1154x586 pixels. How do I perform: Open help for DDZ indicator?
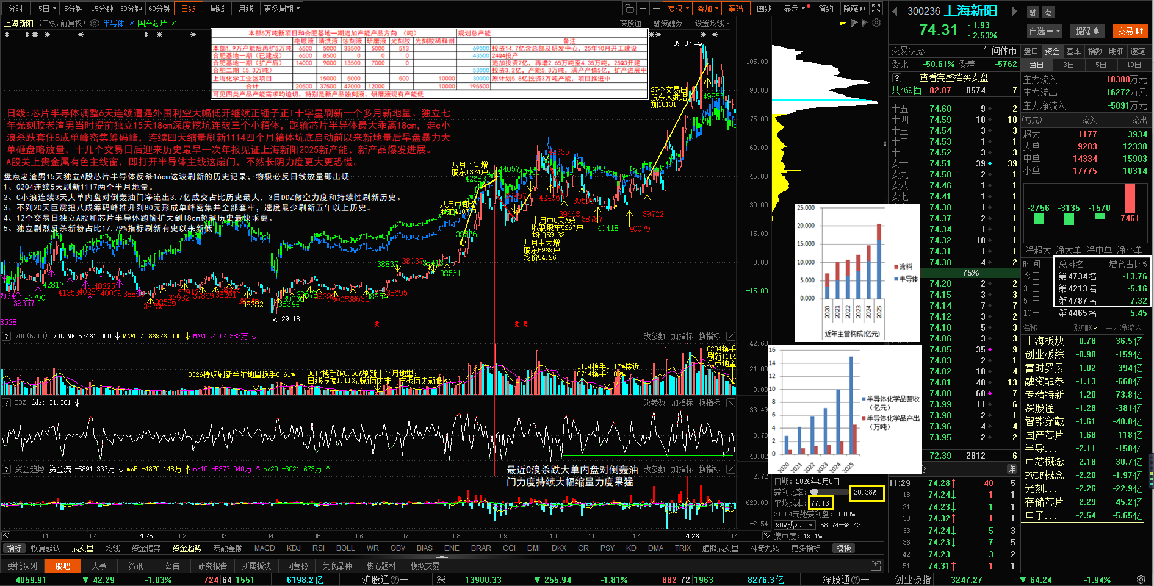pyautogui.click(x=7, y=402)
